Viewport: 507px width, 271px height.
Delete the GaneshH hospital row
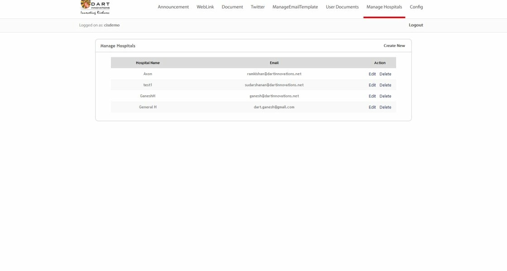(x=385, y=96)
